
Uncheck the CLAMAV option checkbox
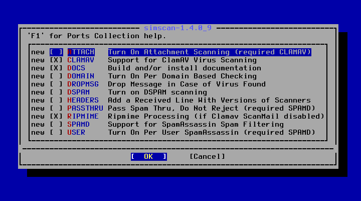pos(56,60)
